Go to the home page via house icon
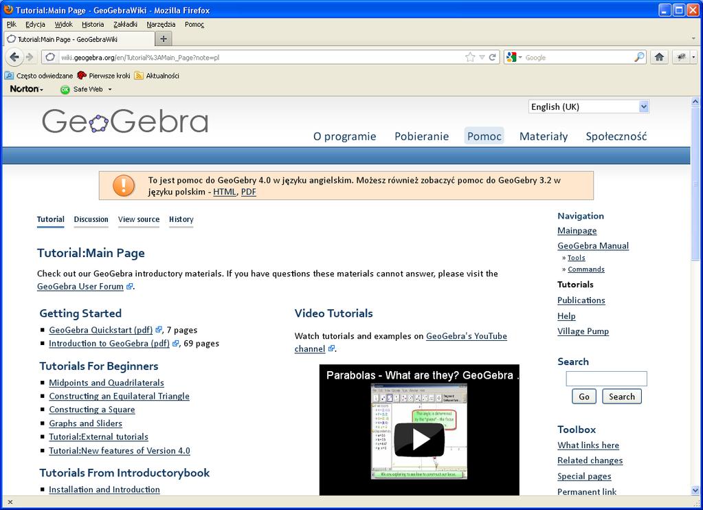This screenshot has height=510, width=703. [659, 57]
